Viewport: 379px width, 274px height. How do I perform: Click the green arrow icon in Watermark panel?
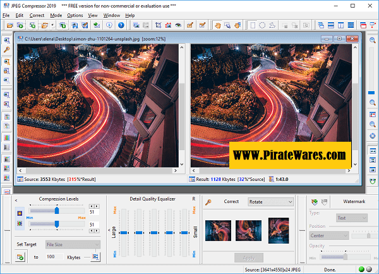315,202
